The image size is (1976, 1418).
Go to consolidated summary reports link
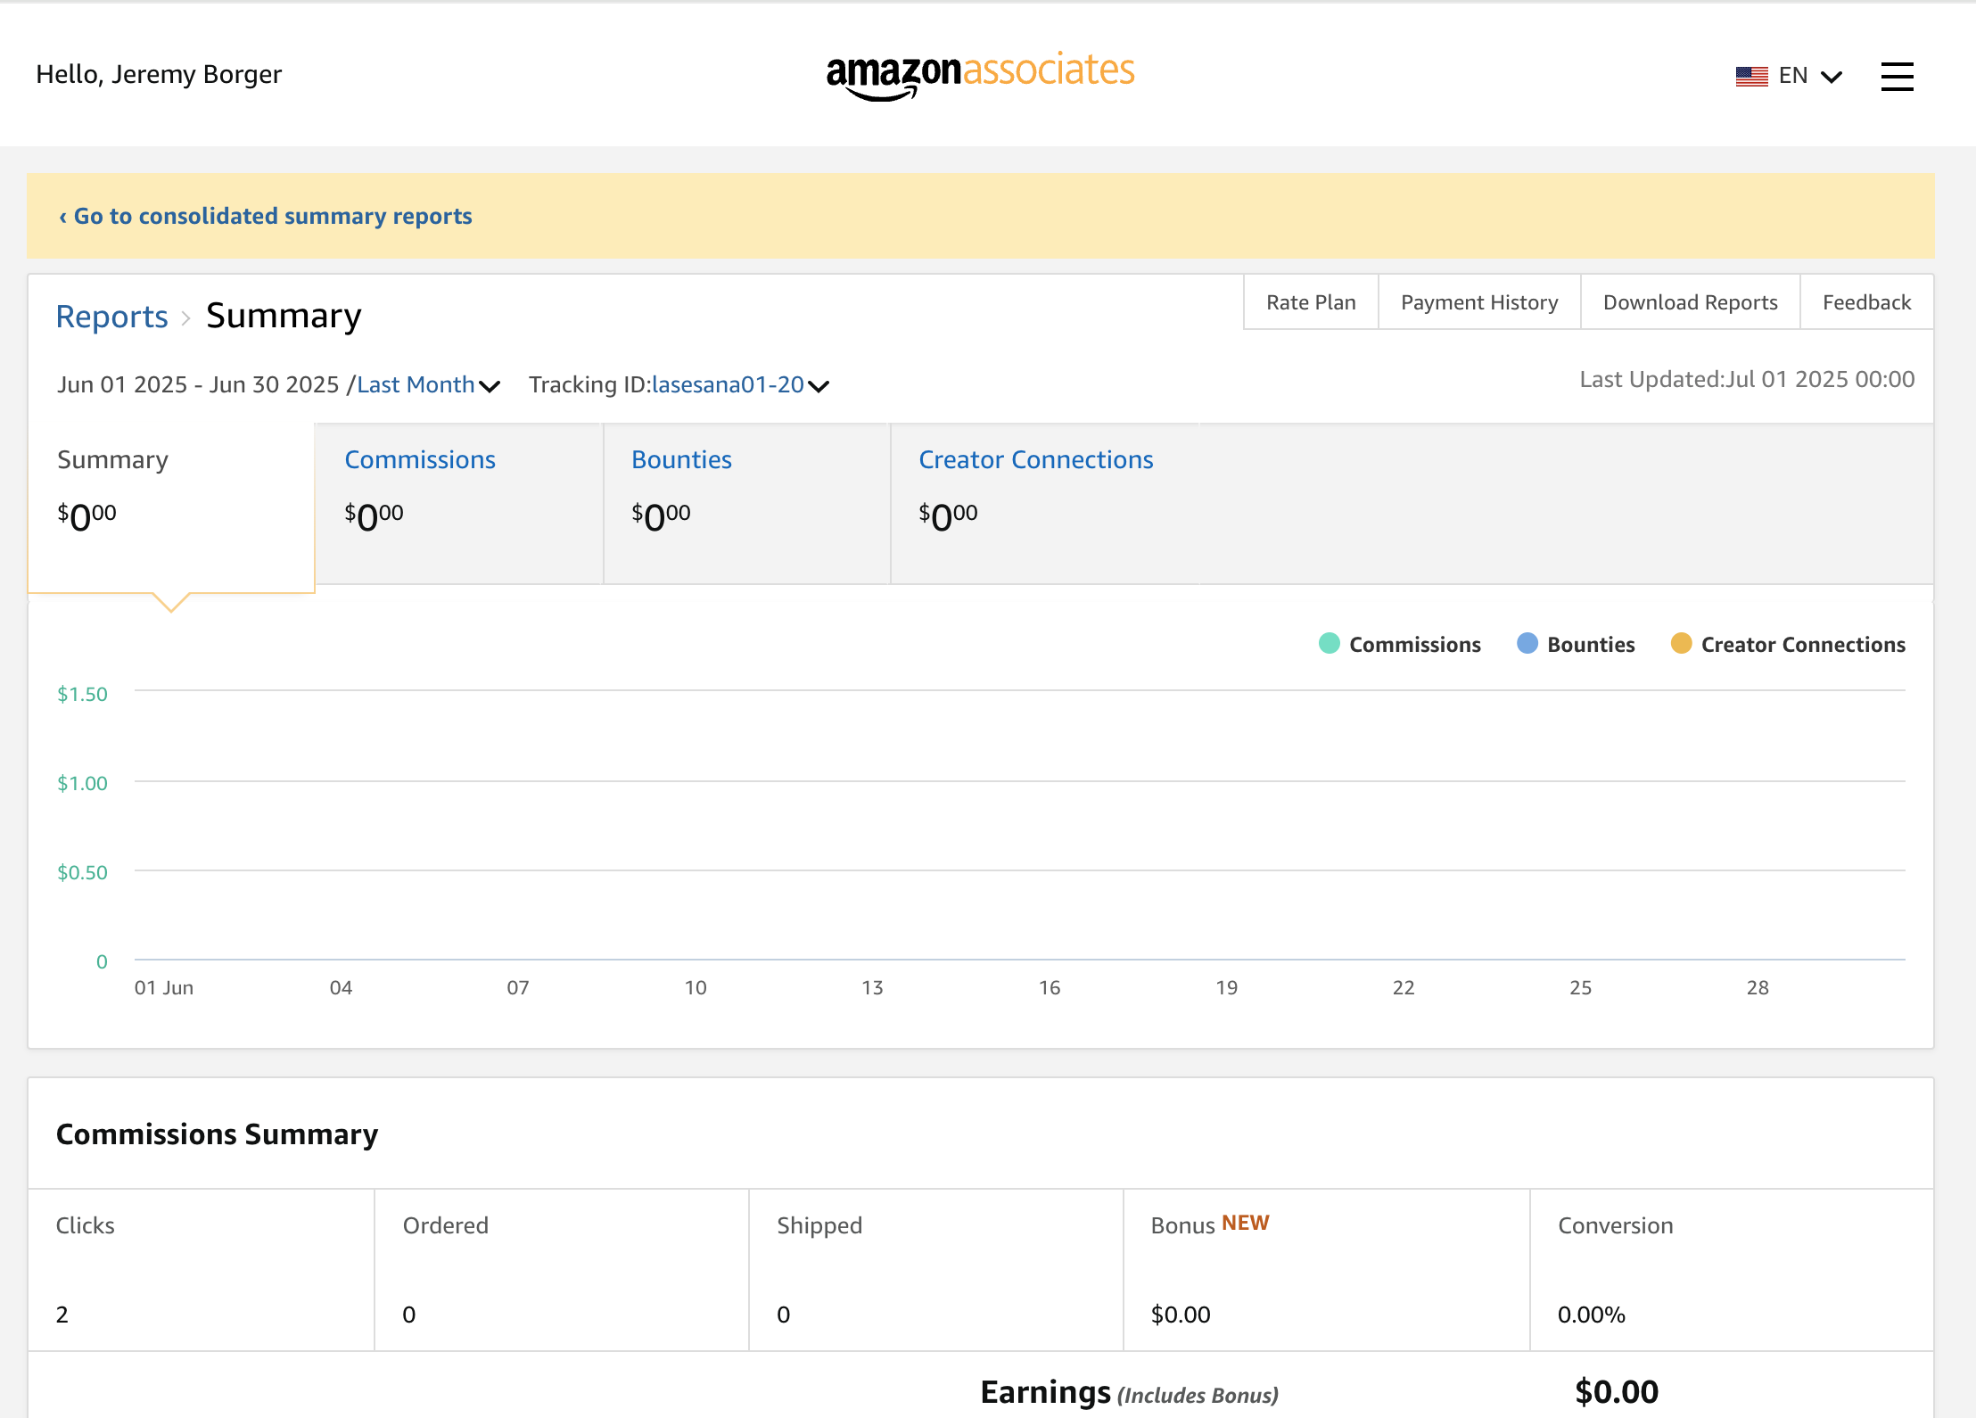tap(265, 216)
